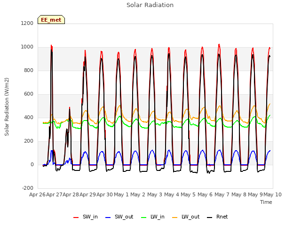The image size is (301, 226).
Task: Click the May 4 x-axis date label
Action: coord(172,194)
